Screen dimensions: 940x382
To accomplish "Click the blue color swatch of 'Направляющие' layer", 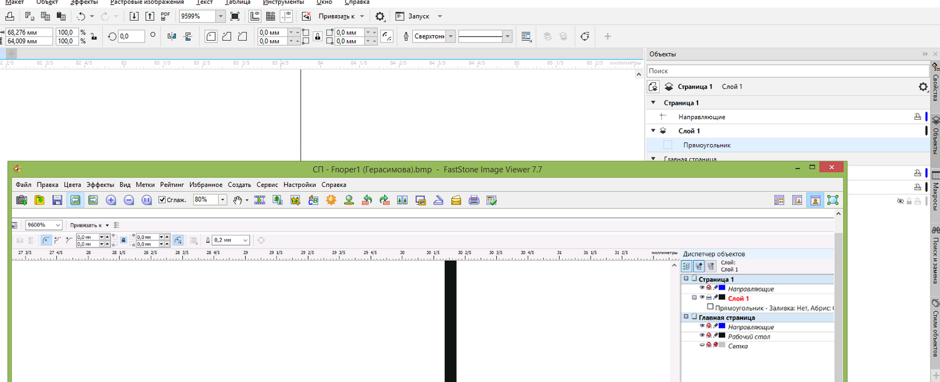I will tap(926, 117).
